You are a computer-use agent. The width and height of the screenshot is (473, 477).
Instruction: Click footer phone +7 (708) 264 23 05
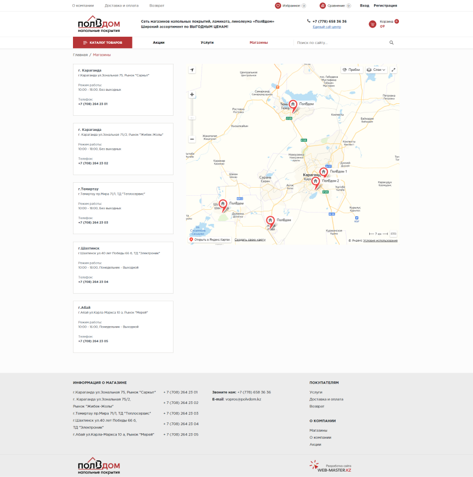pos(181,435)
